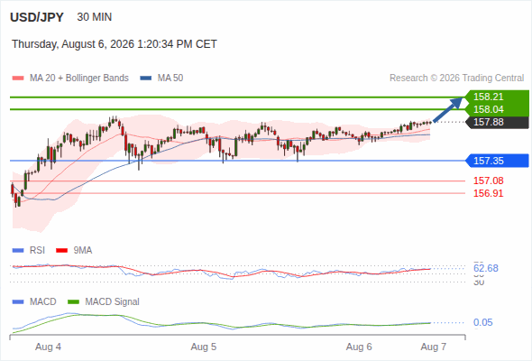This screenshot has height=361, width=532.
Task: Click the 9MA red legend swatch
Action: tap(61, 251)
